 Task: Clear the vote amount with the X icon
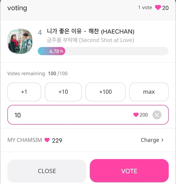(157, 115)
